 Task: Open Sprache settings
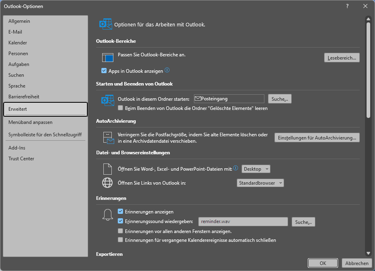[x=45, y=86]
